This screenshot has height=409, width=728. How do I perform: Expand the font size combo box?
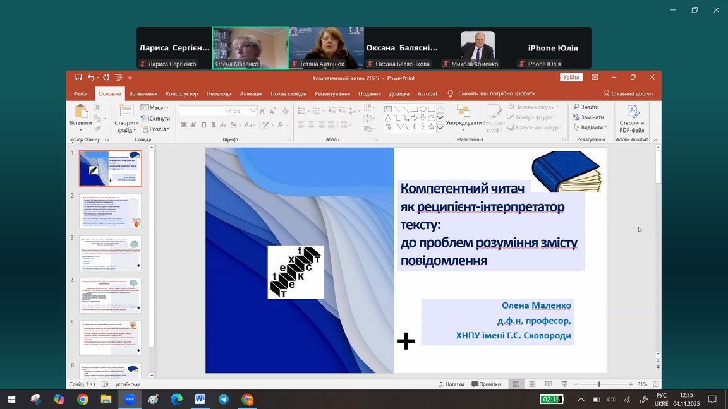pos(253,110)
